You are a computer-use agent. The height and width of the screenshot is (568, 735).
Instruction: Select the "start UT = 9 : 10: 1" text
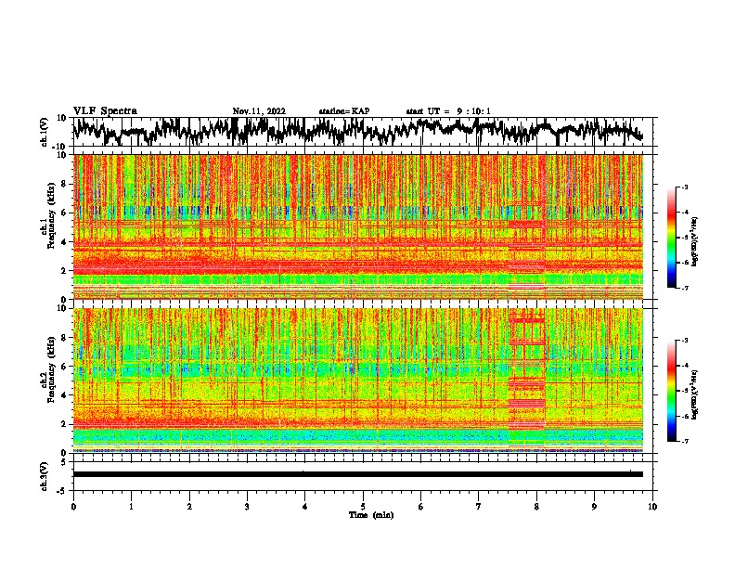pos(448,111)
